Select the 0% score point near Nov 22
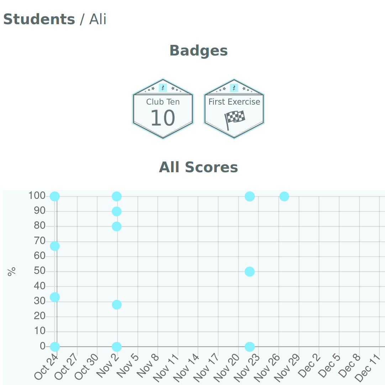Screen dimensions: 385x385 [250, 346]
